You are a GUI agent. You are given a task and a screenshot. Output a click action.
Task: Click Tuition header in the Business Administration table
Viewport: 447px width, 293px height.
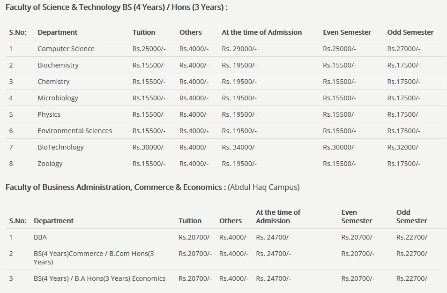[190, 221]
